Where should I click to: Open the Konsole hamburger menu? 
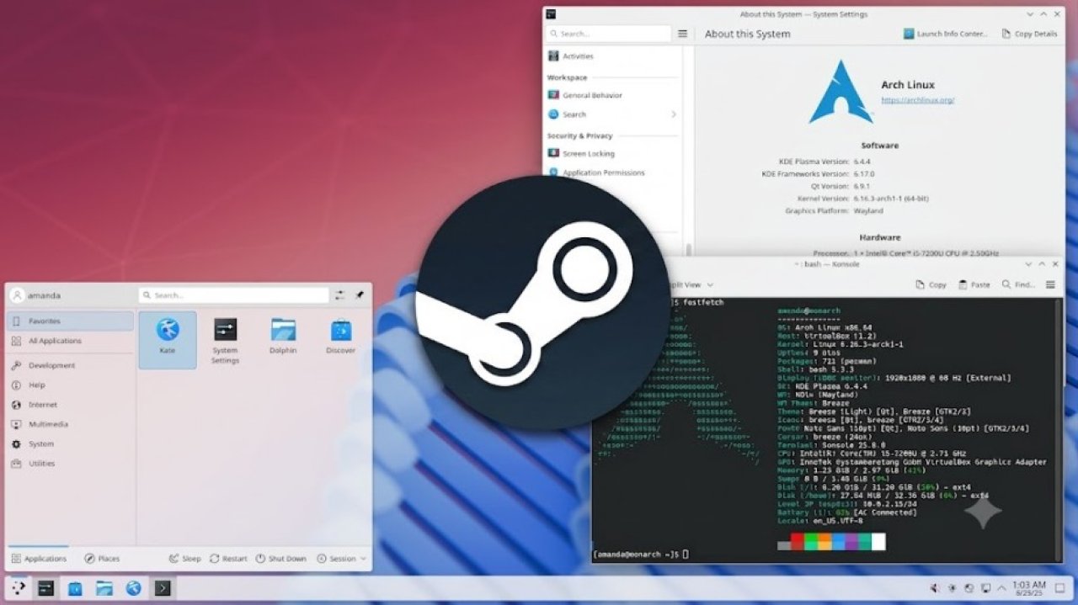1050,285
